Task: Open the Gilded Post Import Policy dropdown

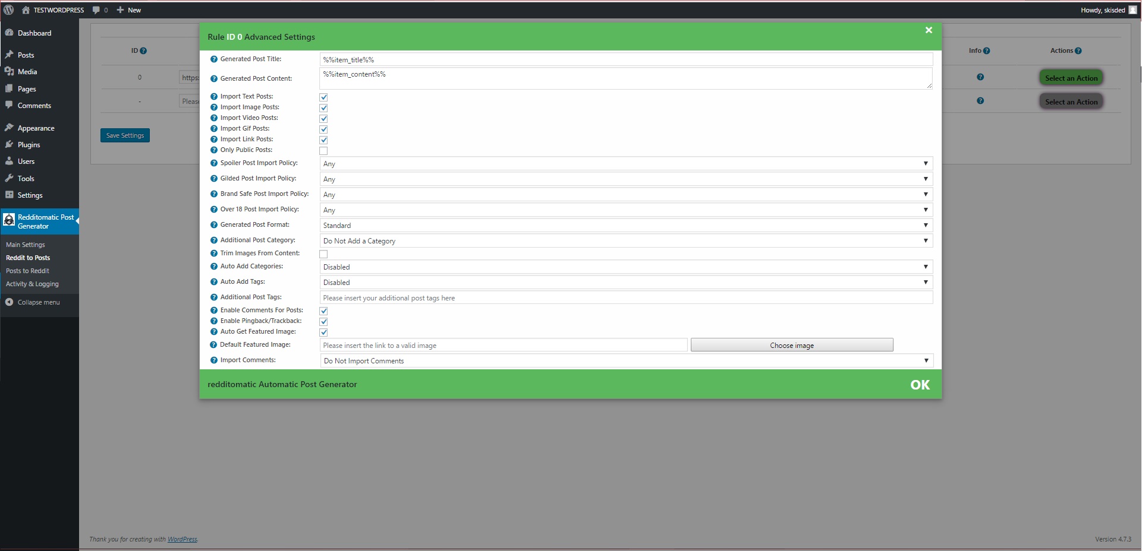Action: click(x=626, y=179)
